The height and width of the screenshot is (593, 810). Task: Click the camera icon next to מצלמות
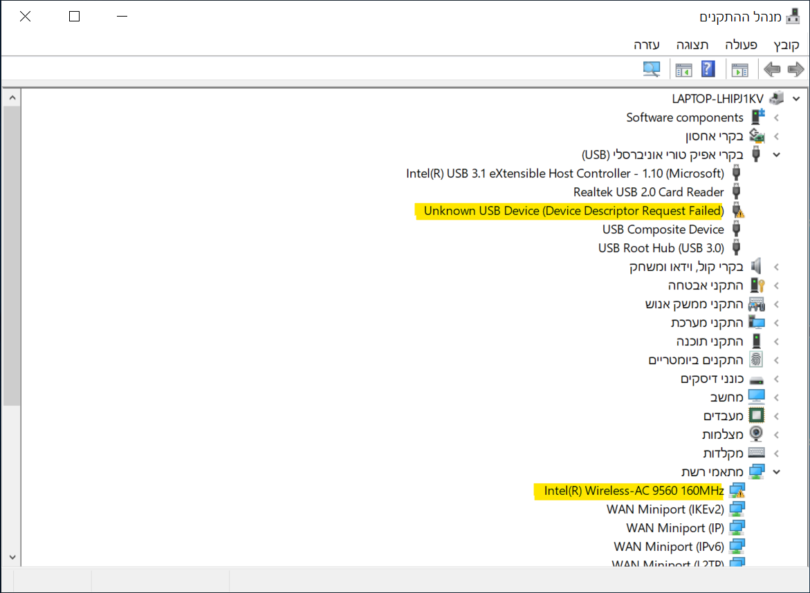(756, 433)
